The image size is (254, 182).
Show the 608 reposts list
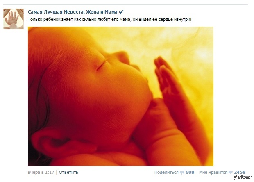coord(190,172)
